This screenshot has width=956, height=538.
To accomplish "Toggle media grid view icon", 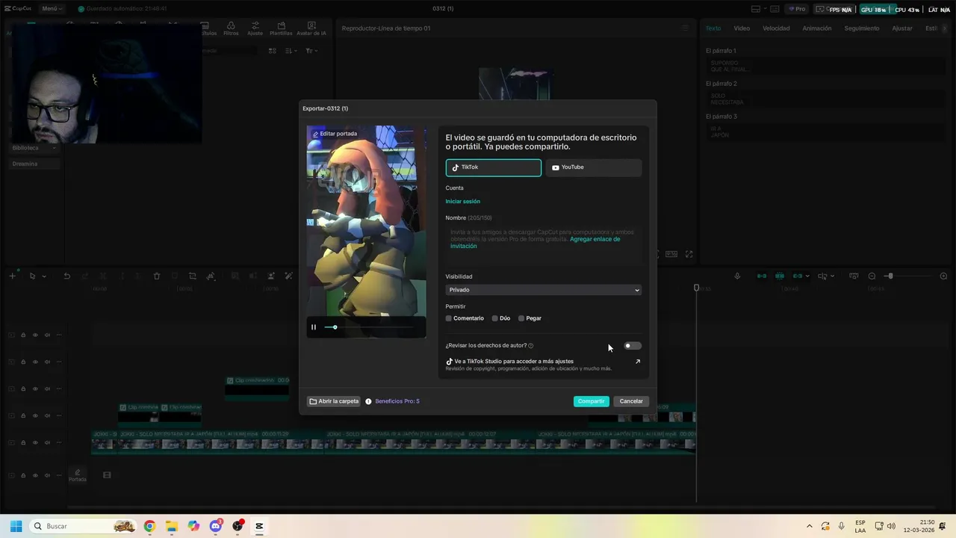I will pyautogui.click(x=272, y=51).
